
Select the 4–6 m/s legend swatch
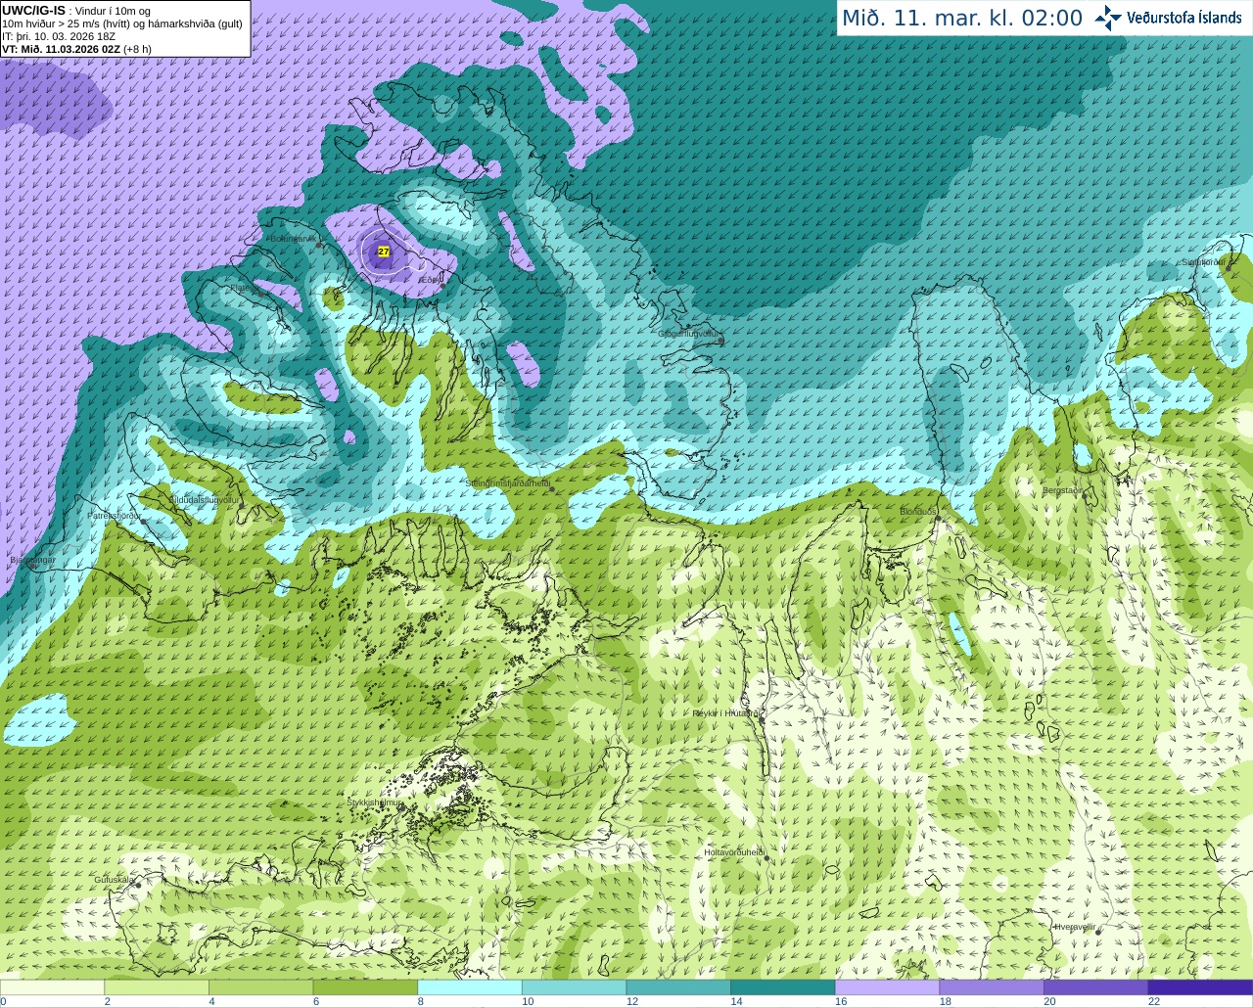click(x=261, y=987)
